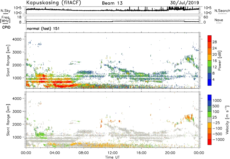Select the 'Velocity [m s-1]' color bar title

click(x=227, y=120)
